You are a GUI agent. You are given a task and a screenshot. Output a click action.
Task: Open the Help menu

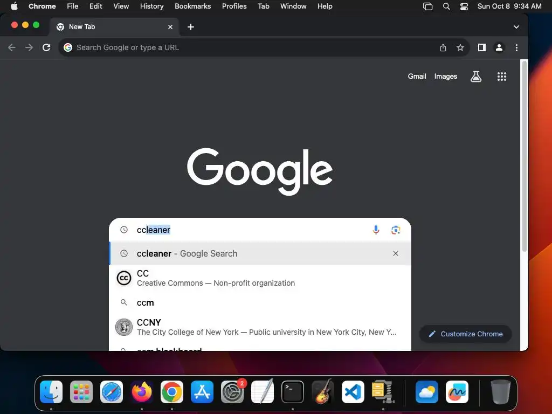tap(325, 6)
